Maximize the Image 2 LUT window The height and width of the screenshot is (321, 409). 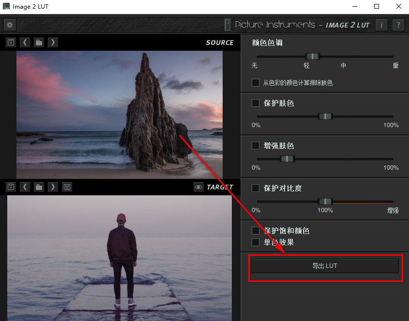pos(377,6)
